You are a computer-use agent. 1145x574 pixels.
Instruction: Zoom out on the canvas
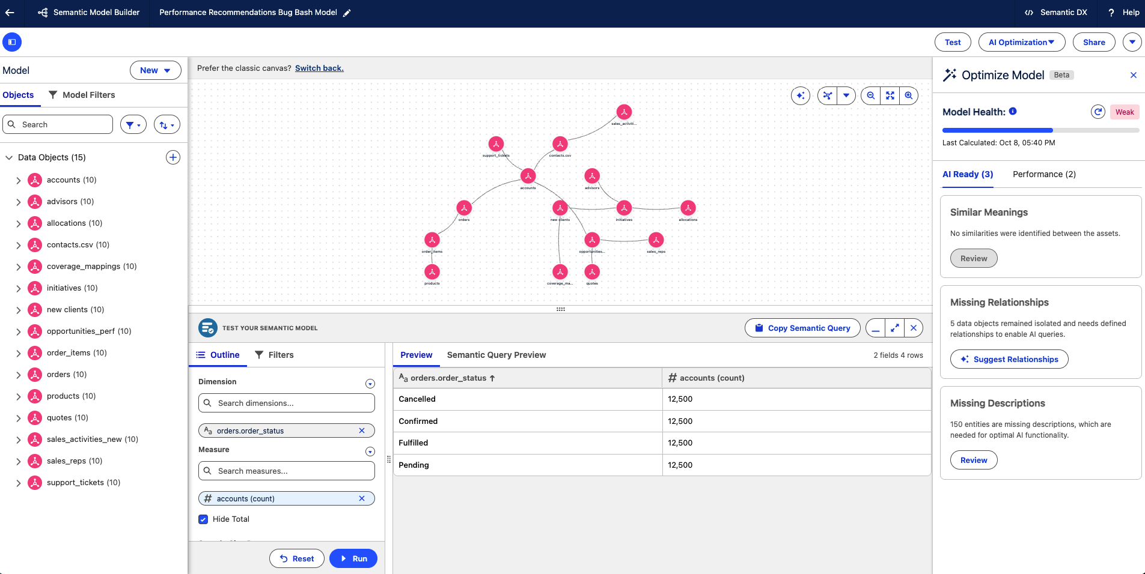871,95
